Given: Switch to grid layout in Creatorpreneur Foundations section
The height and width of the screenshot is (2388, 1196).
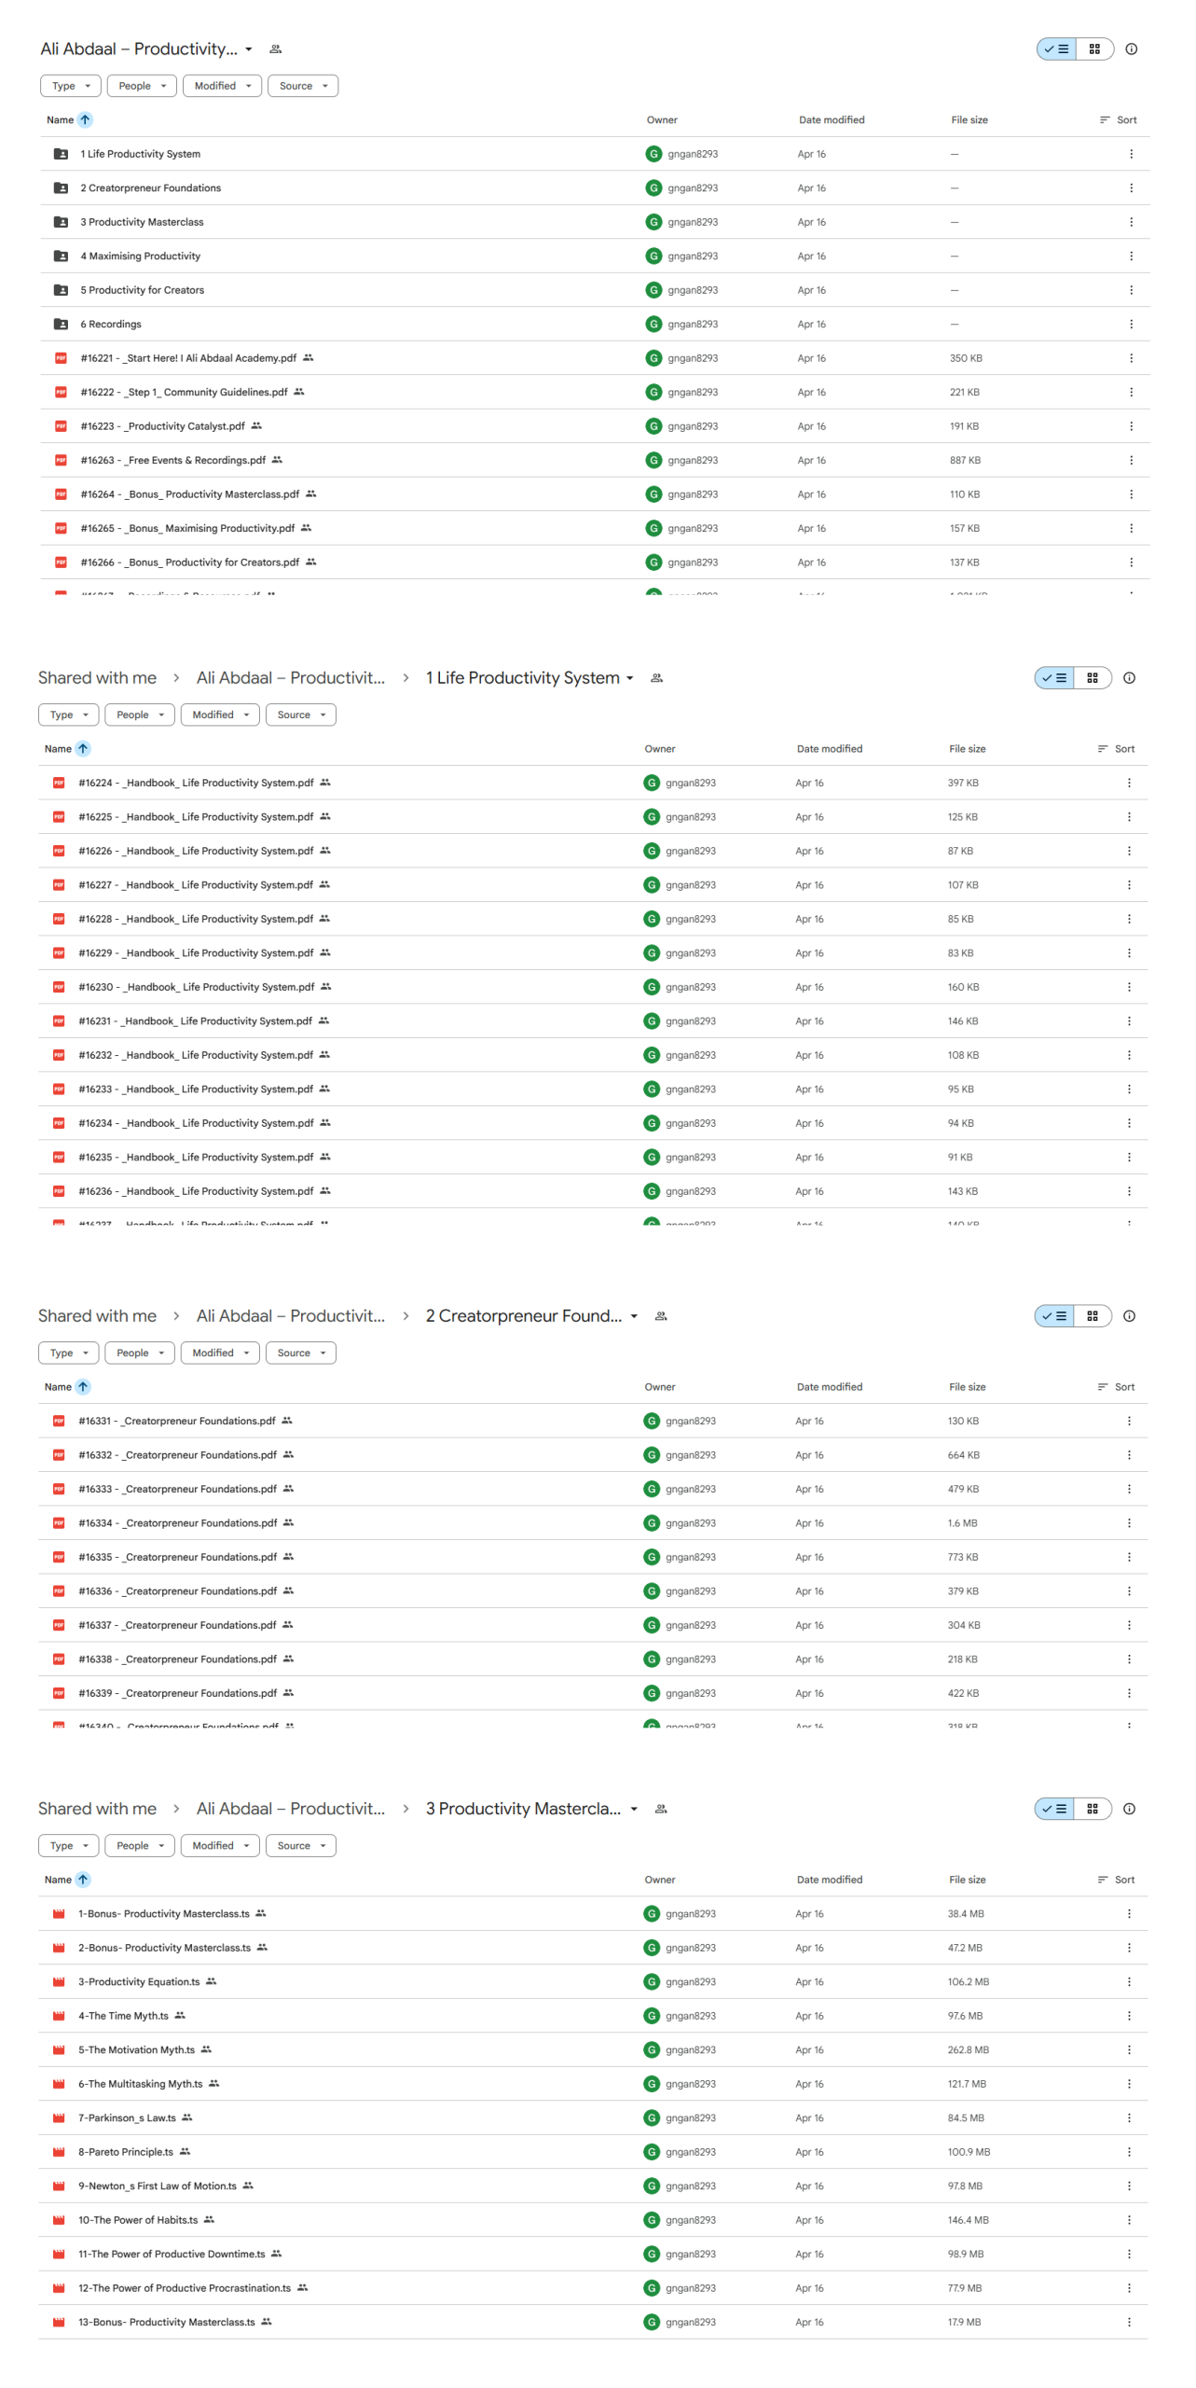Looking at the screenshot, I should tap(1093, 1314).
